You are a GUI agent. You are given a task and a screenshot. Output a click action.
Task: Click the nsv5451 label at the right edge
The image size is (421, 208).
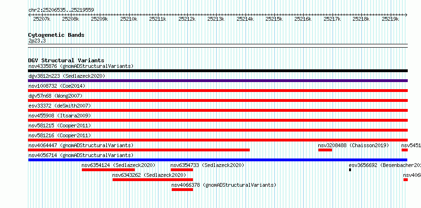[411, 145]
